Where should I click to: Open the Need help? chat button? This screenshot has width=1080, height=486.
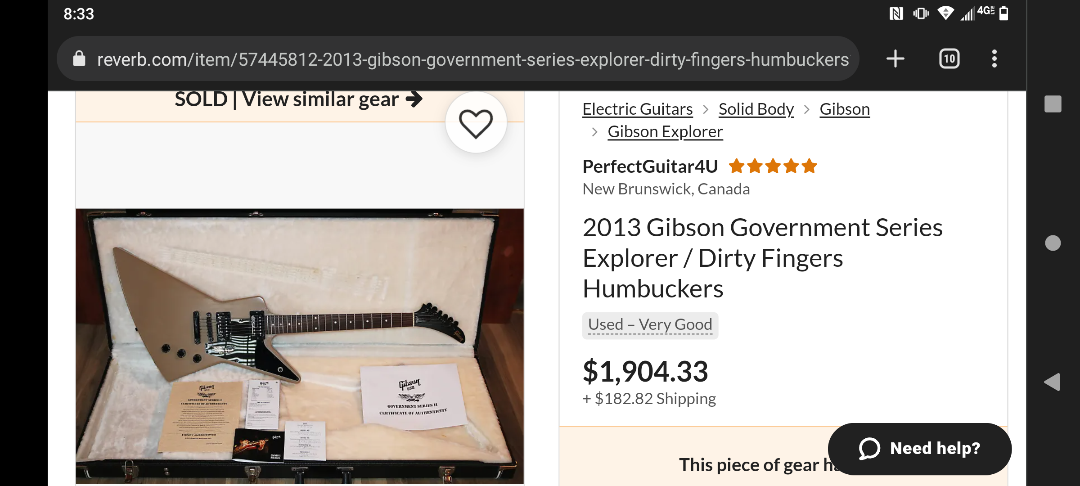point(919,449)
